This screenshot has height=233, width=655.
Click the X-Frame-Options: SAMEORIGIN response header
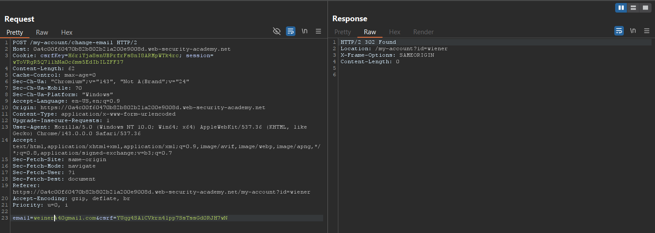click(387, 55)
